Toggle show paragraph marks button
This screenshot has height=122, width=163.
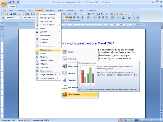pos(102,14)
